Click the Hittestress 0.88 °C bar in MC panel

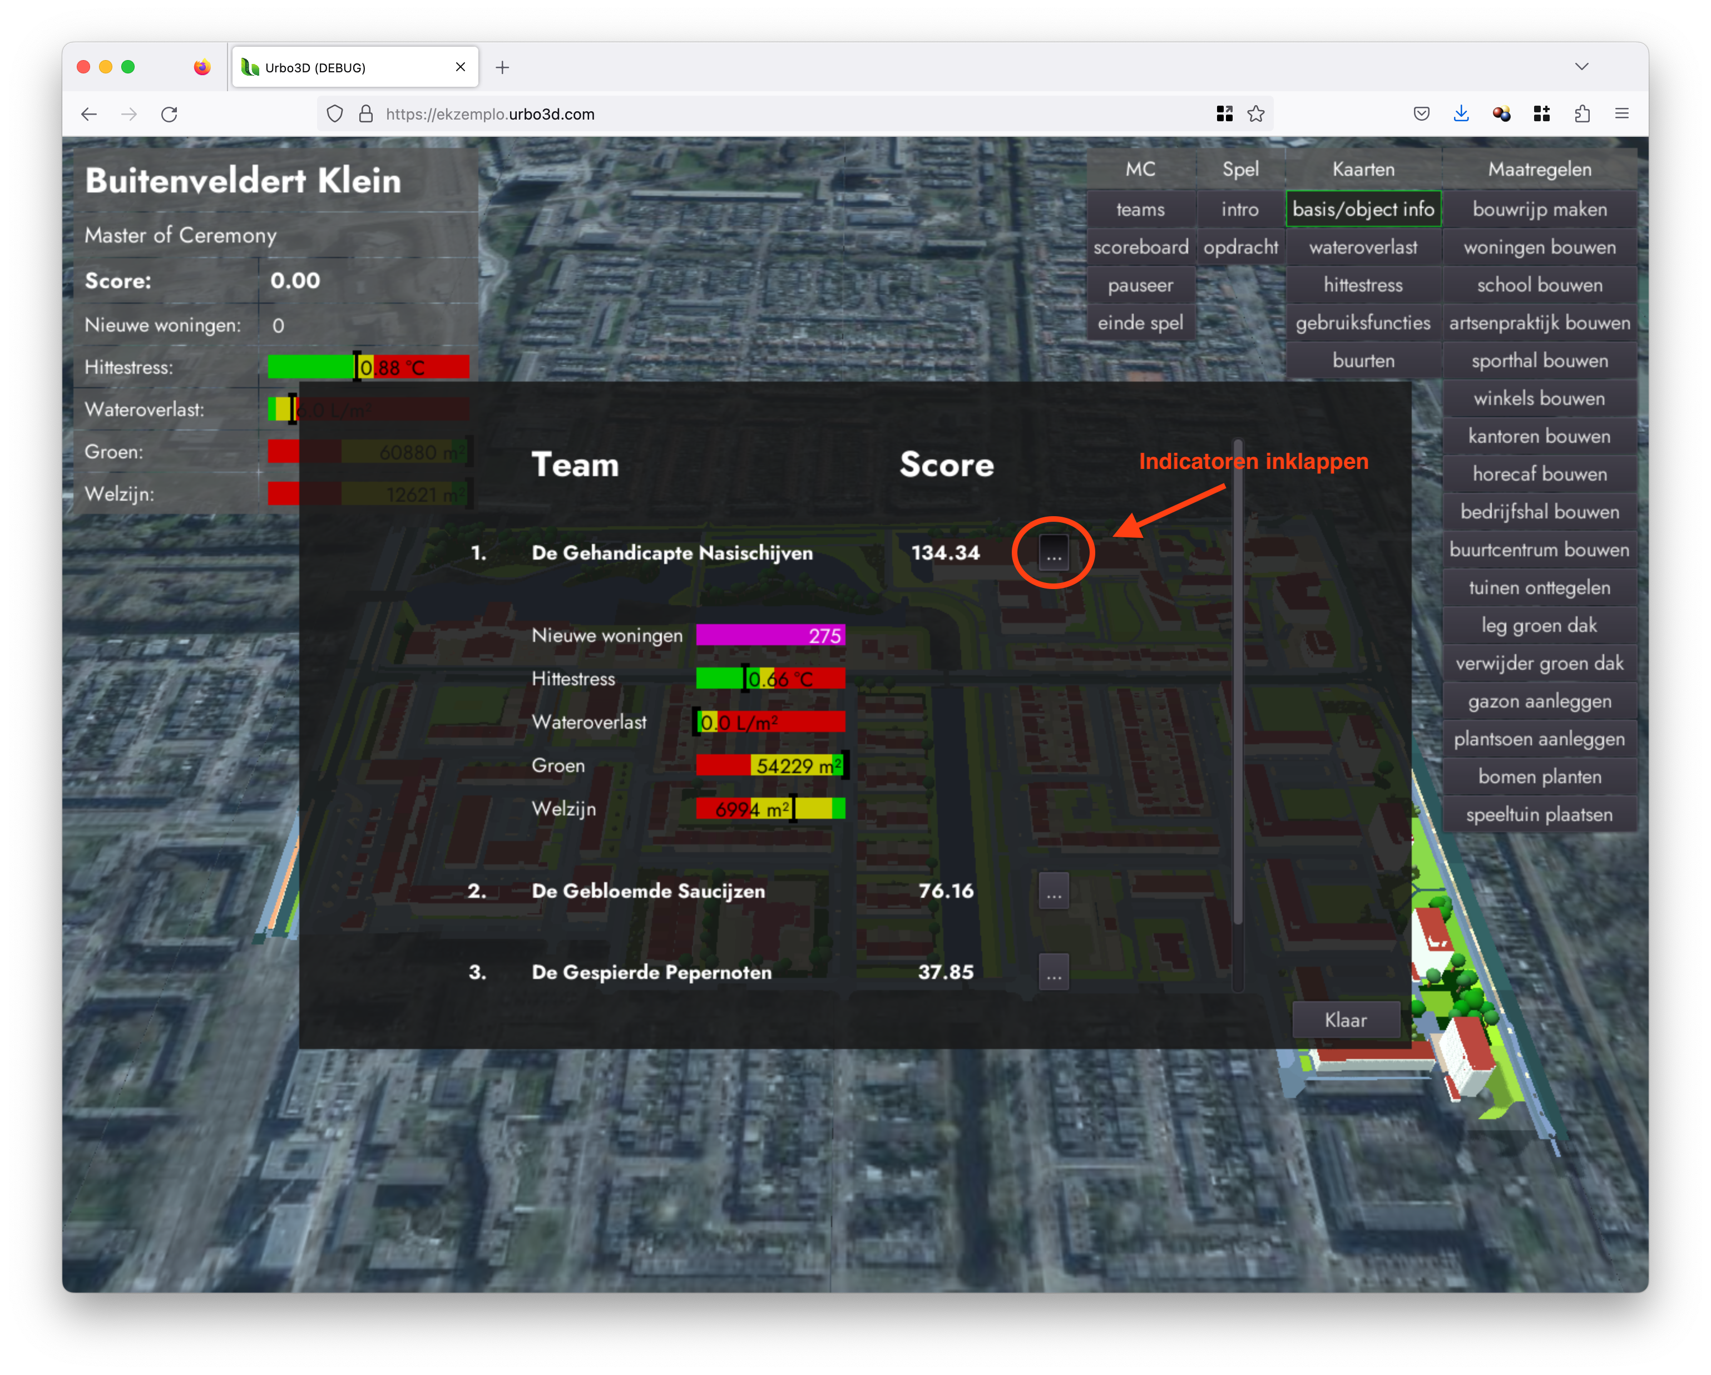[x=368, y=367]
